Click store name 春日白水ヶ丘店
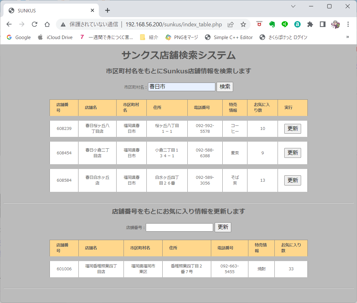 click(x=98, y=180)
